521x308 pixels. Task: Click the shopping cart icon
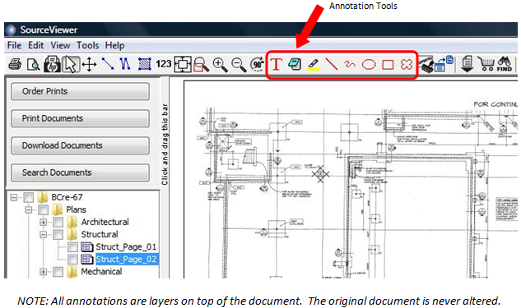pos(486,64)
